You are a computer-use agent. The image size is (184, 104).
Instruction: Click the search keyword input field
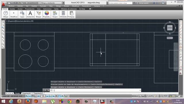[x=120, y=3]
